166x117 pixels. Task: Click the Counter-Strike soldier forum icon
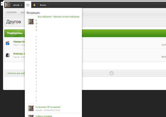pos(8,55)
